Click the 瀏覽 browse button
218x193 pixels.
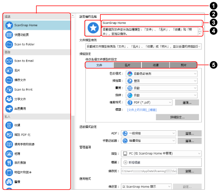190,171
